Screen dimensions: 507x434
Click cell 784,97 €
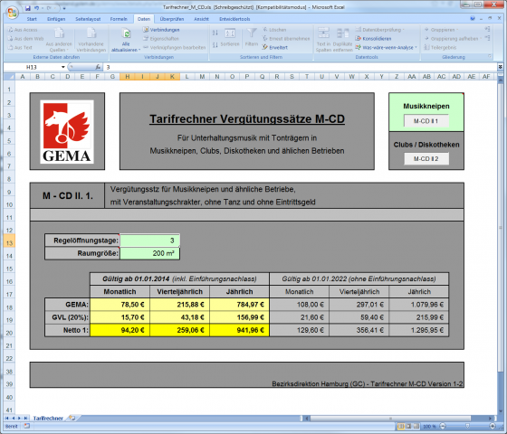click(239, 304)
